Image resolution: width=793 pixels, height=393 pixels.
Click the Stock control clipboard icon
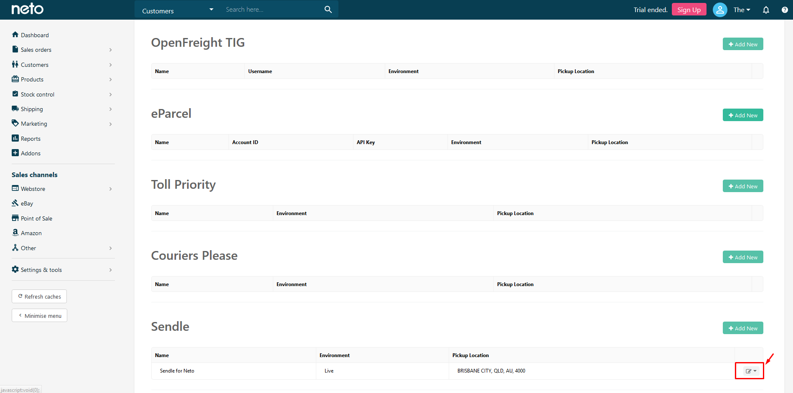point(15,94)
